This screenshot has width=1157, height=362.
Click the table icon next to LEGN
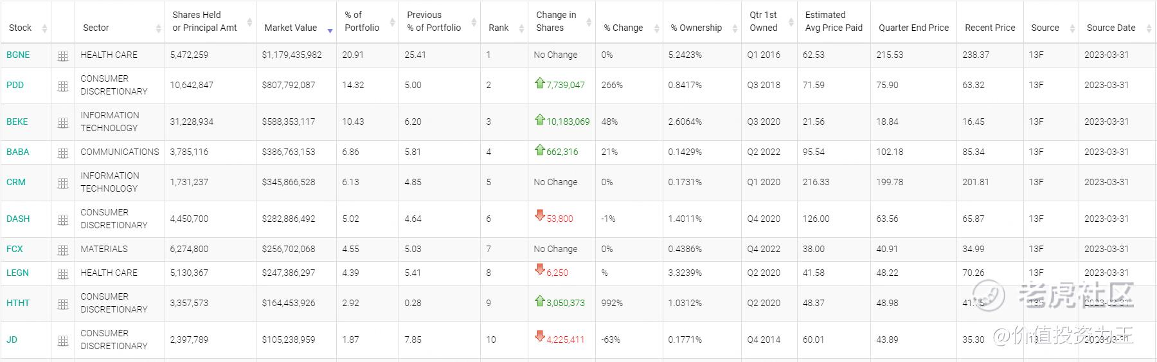point(63,274)
